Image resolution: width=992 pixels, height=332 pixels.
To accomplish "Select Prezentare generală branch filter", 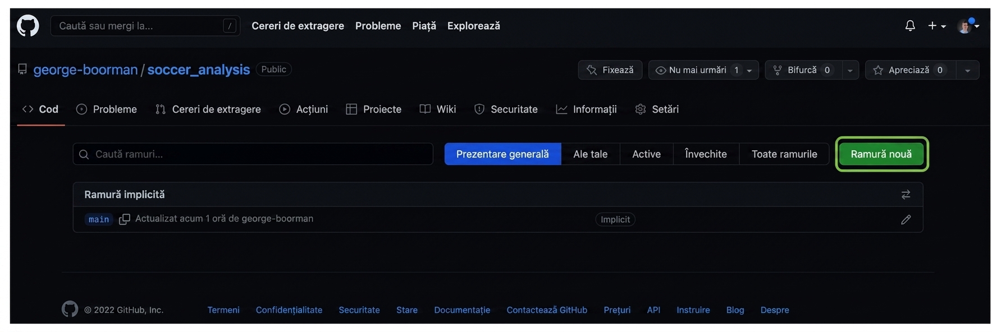I will (x=502, y=154).
